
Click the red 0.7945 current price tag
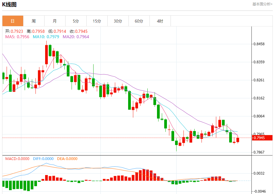pos(262,138)
